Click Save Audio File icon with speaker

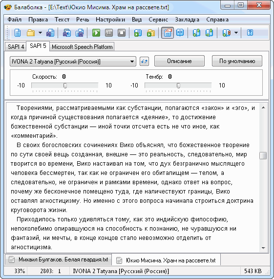[67, 33]
